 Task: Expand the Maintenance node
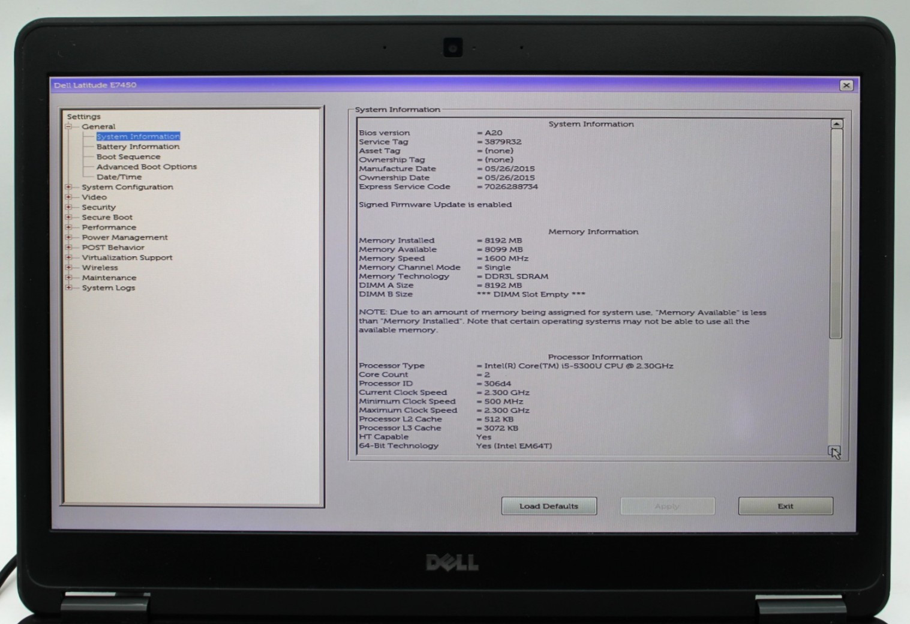point(68,278)
